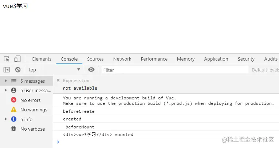The width and height of the screenshot is (279, 148).
Task: Create live expression via eye icon
Action: pyautogui.click(x=91, y=70)
